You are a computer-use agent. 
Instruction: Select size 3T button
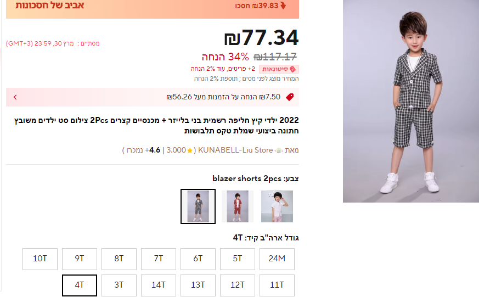(119, 285)
